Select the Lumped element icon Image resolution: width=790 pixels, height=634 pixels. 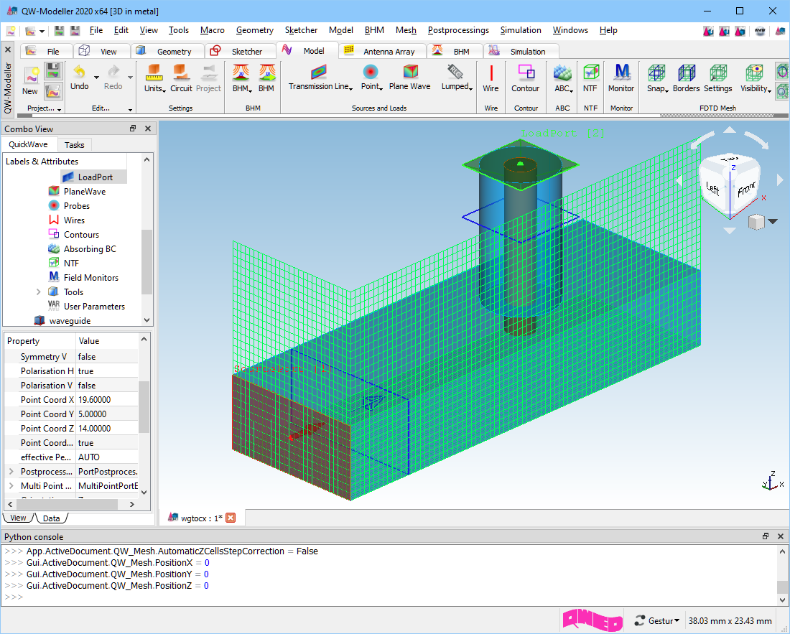tap(455, 72)
